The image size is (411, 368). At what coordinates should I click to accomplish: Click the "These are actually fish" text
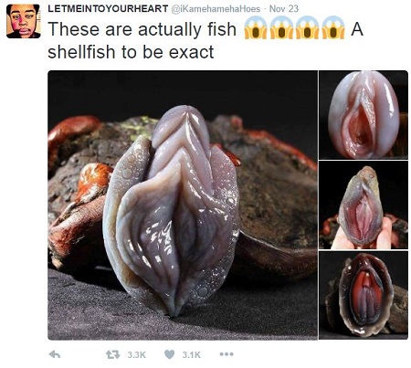(142, 29)
